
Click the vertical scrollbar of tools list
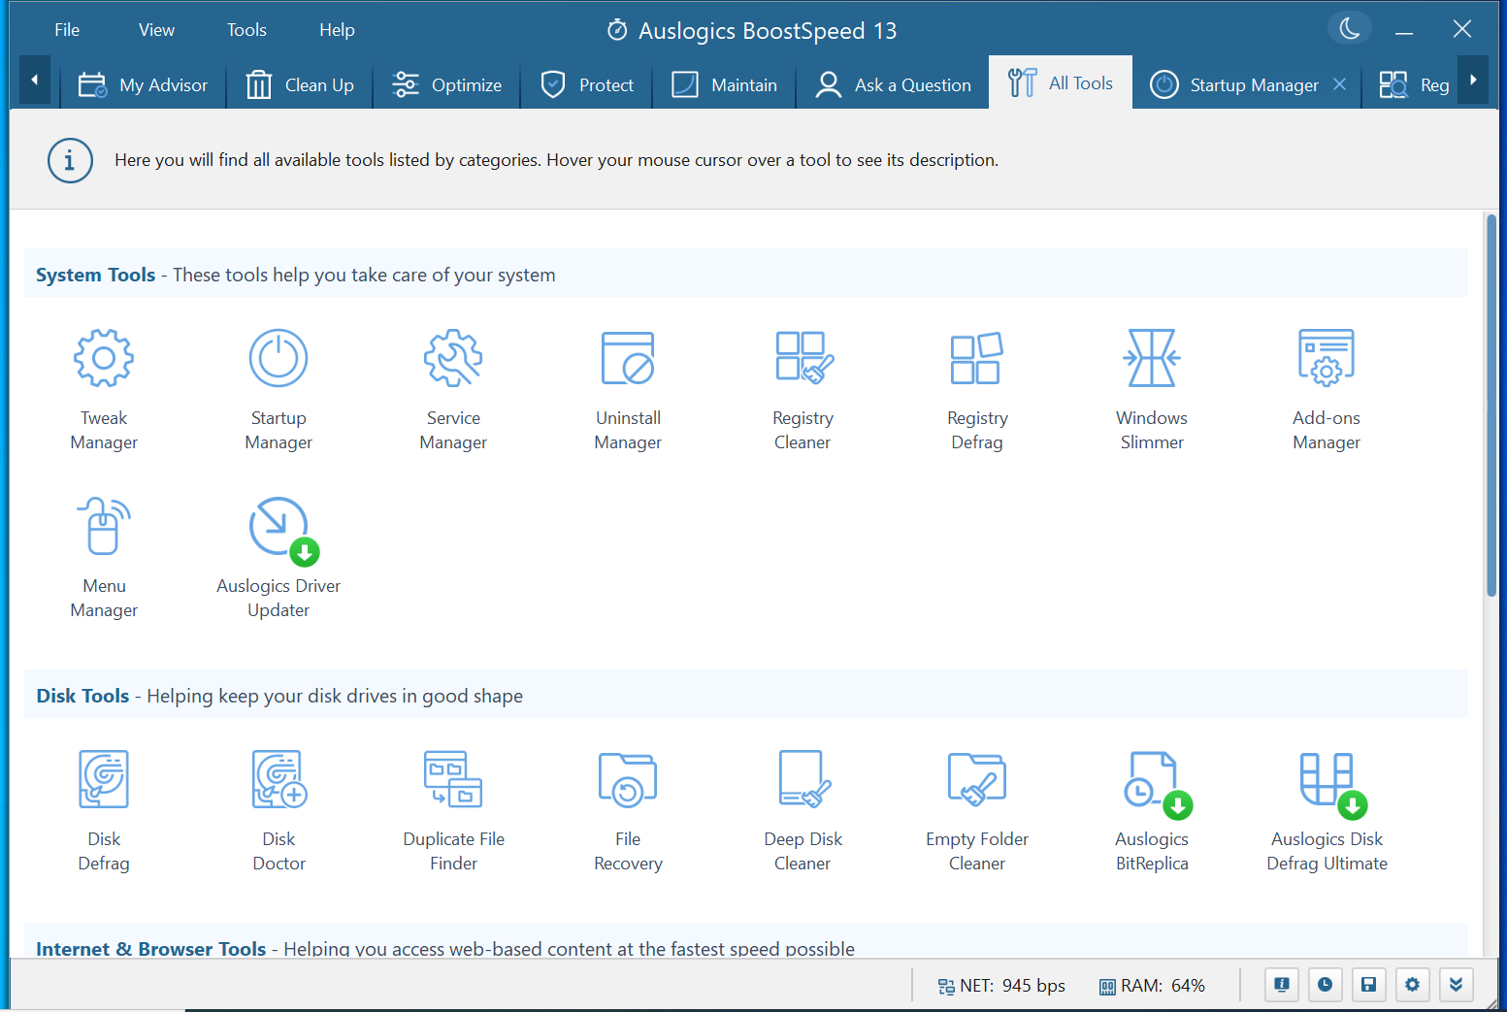[1491, 406]
